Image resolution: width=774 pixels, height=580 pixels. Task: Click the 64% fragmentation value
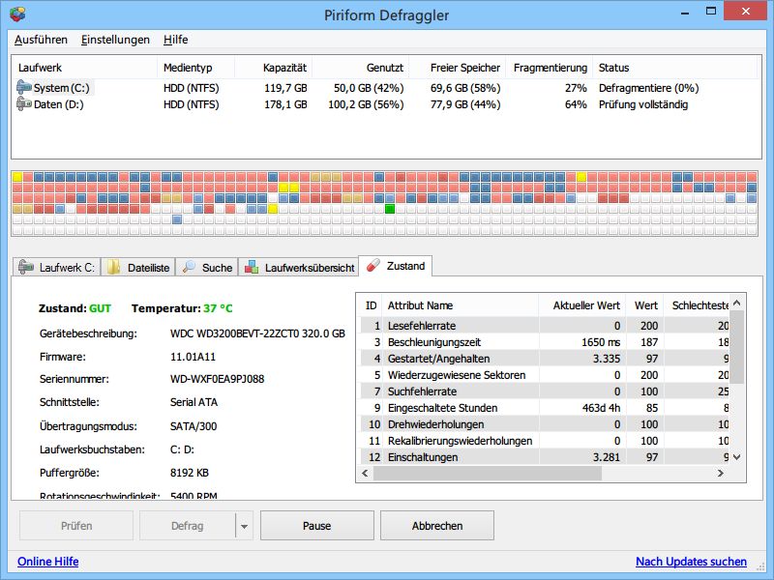pos(576,104)
